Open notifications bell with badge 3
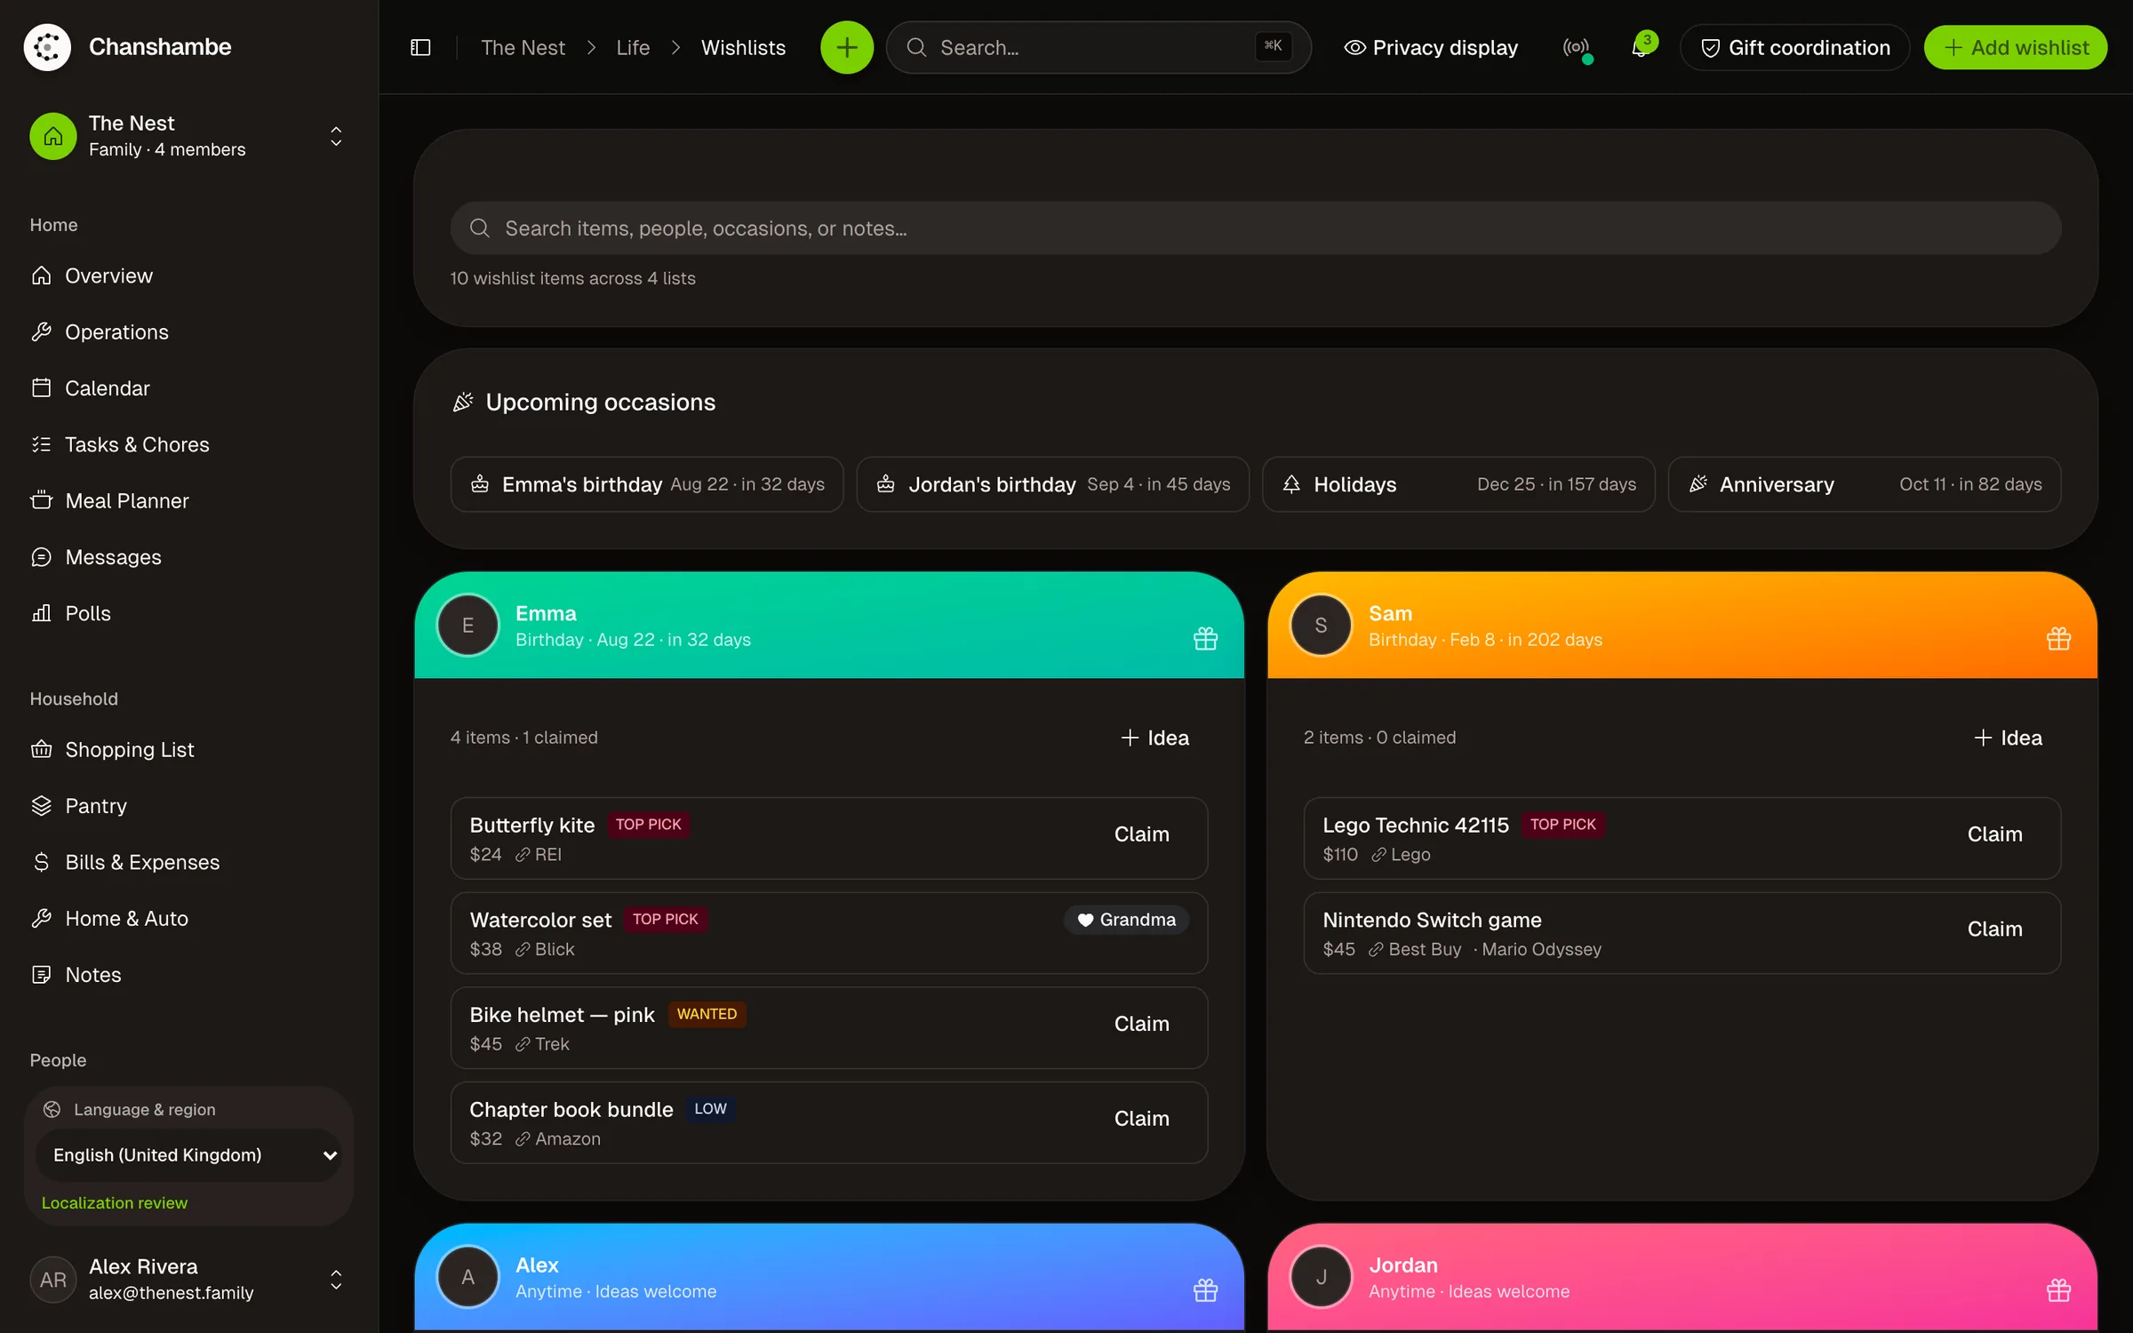 pos(1641,47)
